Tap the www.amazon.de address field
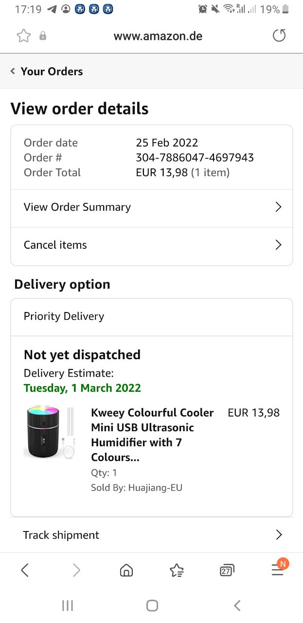The width and height of the screenshot is (303, 623). pos(158,36)
